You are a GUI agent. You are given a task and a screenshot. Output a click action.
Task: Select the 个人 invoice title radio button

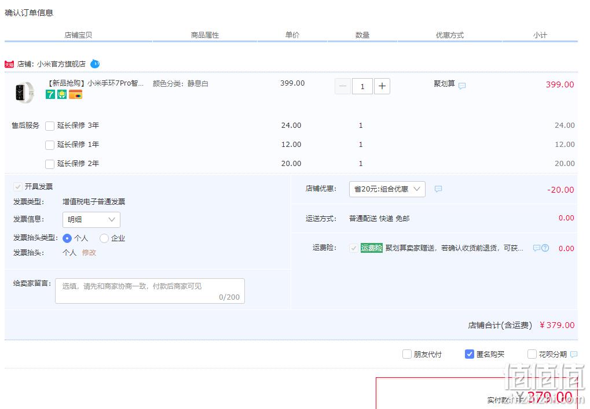(67, 238)
